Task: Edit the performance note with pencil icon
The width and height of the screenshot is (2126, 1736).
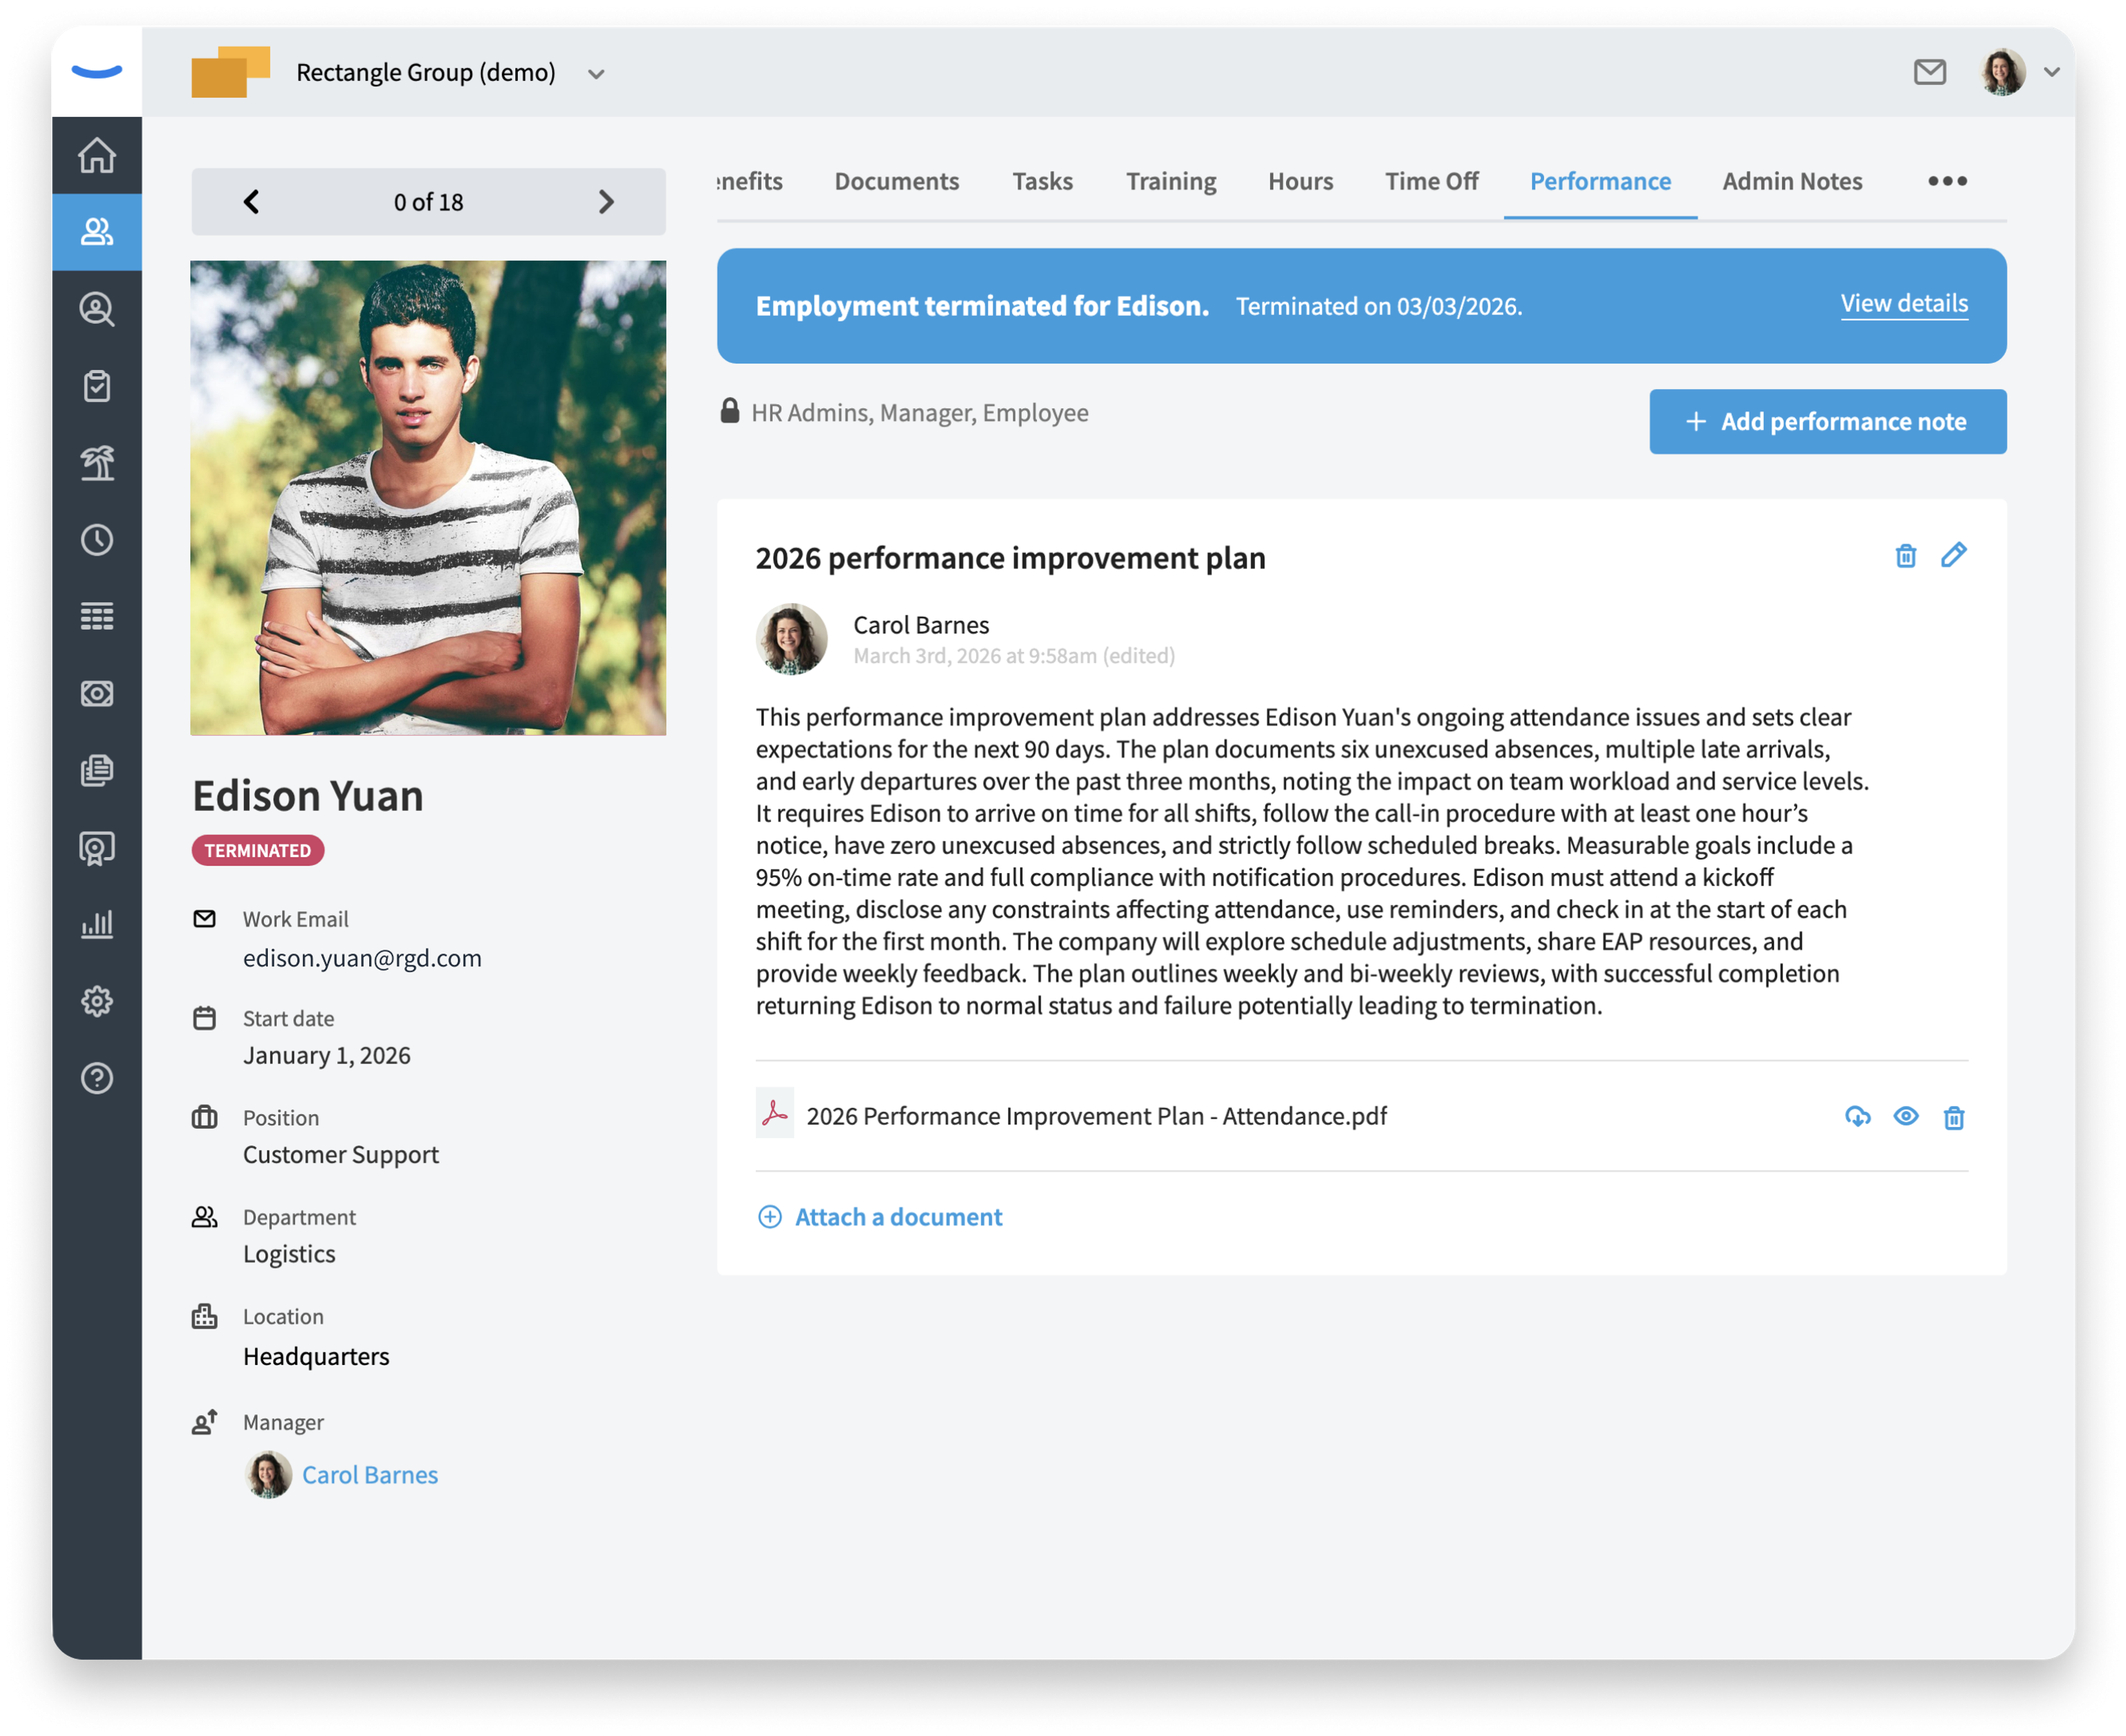Action: 1953,556
